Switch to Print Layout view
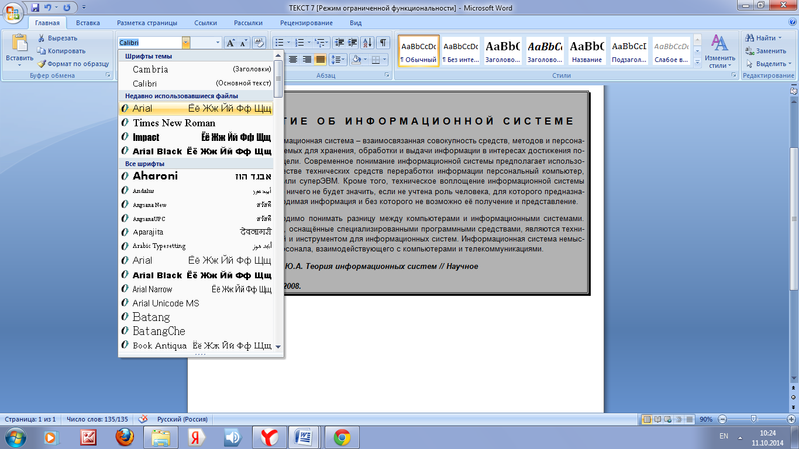799x449 pixels. (646, 419)
